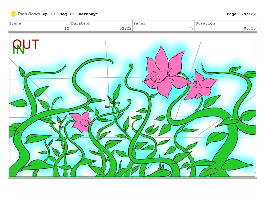Viewport: 265px width, 205px height.
Task: Click the storyboard panel drawing thumbnail
Action: (x=132, y=105)
